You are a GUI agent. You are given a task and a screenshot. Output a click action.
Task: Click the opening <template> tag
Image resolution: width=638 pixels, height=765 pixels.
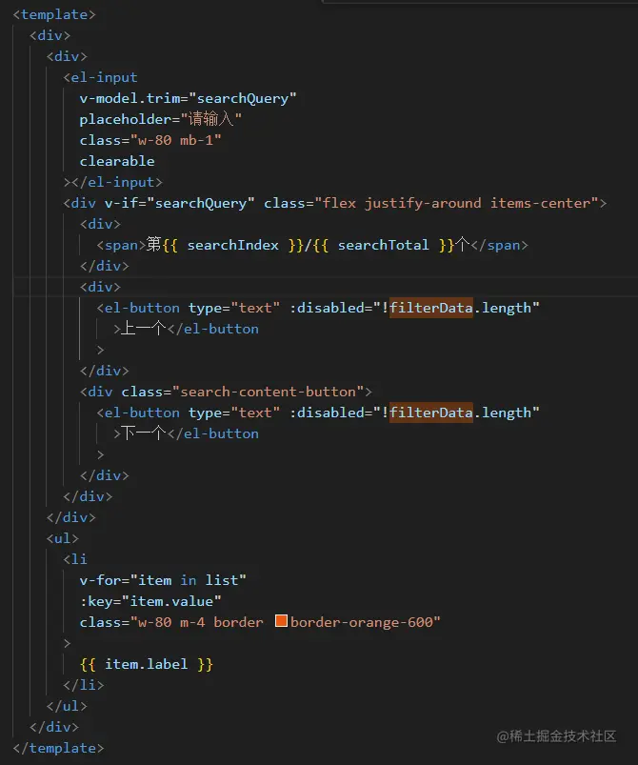coord(54,14)
